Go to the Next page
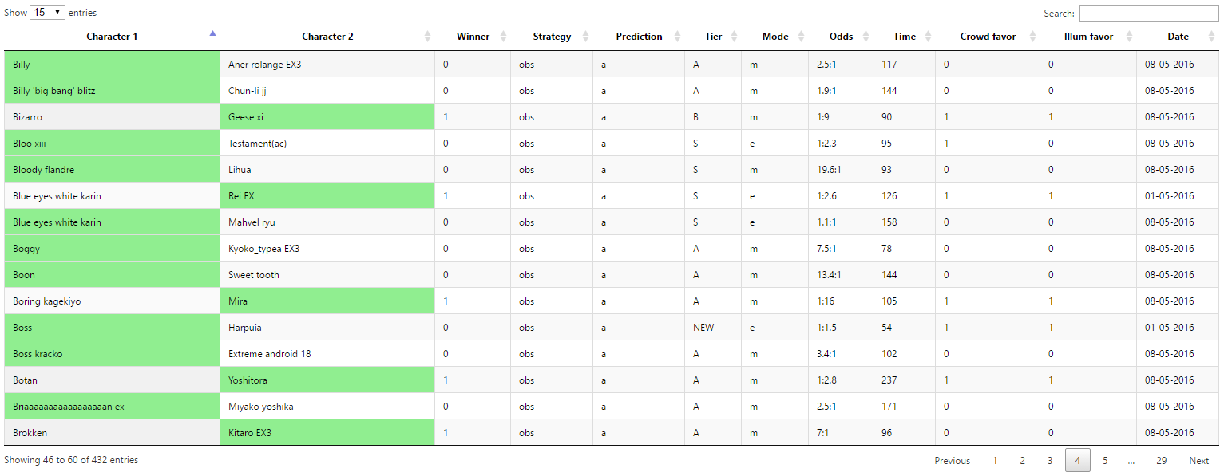Viewport: 1224px width, 476px height. tap(1199, 461)
